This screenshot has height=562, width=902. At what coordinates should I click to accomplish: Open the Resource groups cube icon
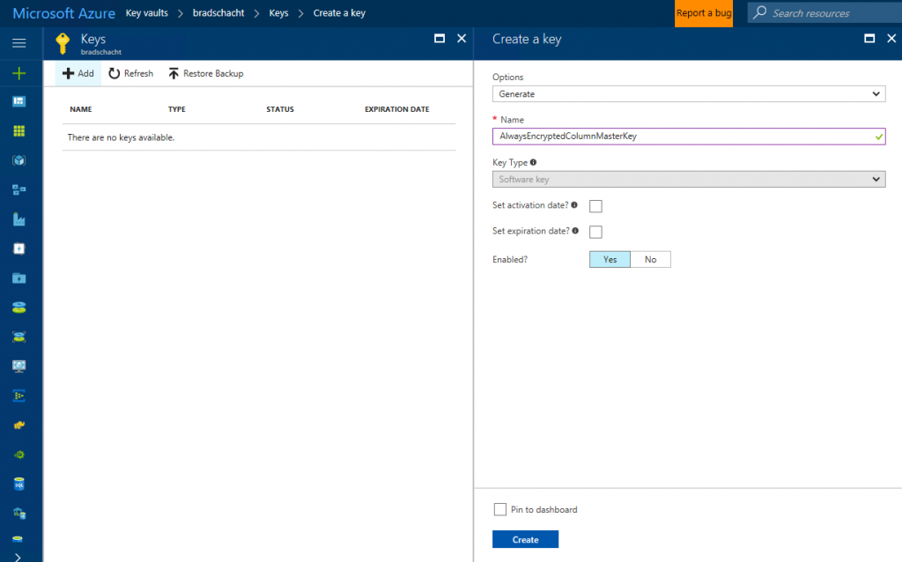pyautogui.click(x=19, y=160)
